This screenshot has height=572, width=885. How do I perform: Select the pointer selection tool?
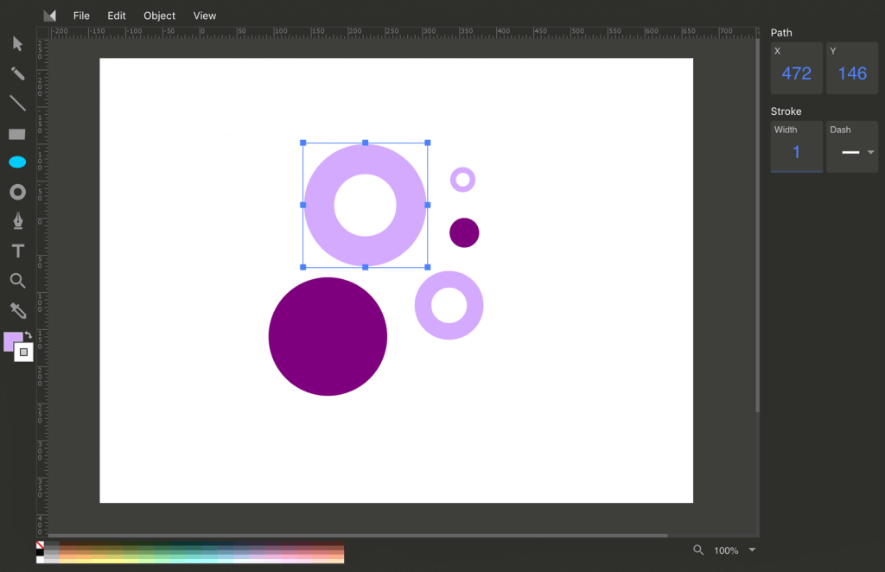point(17,43)
